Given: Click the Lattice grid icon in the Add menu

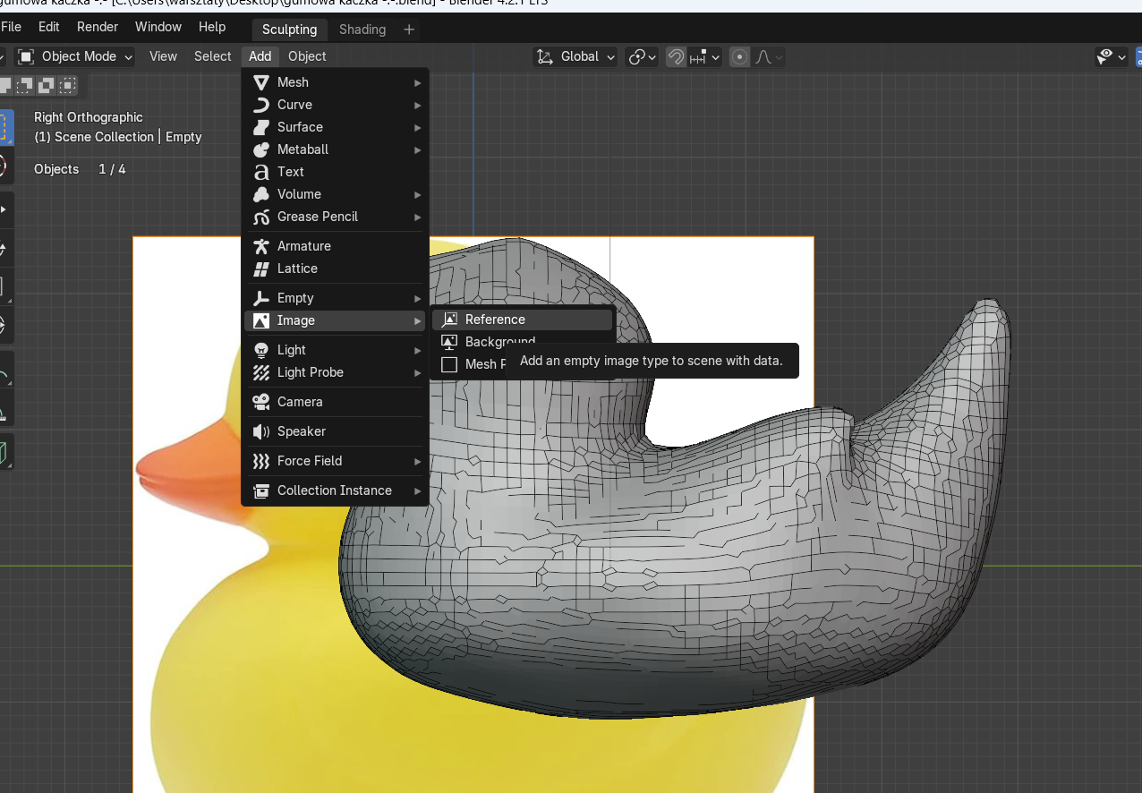Looking at the screenshot, I should tap(261, 269).
